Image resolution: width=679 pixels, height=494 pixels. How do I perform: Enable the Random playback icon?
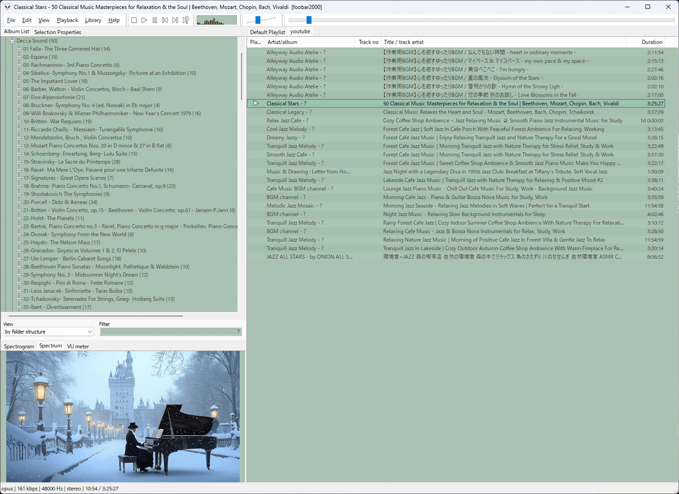(185, 20)
